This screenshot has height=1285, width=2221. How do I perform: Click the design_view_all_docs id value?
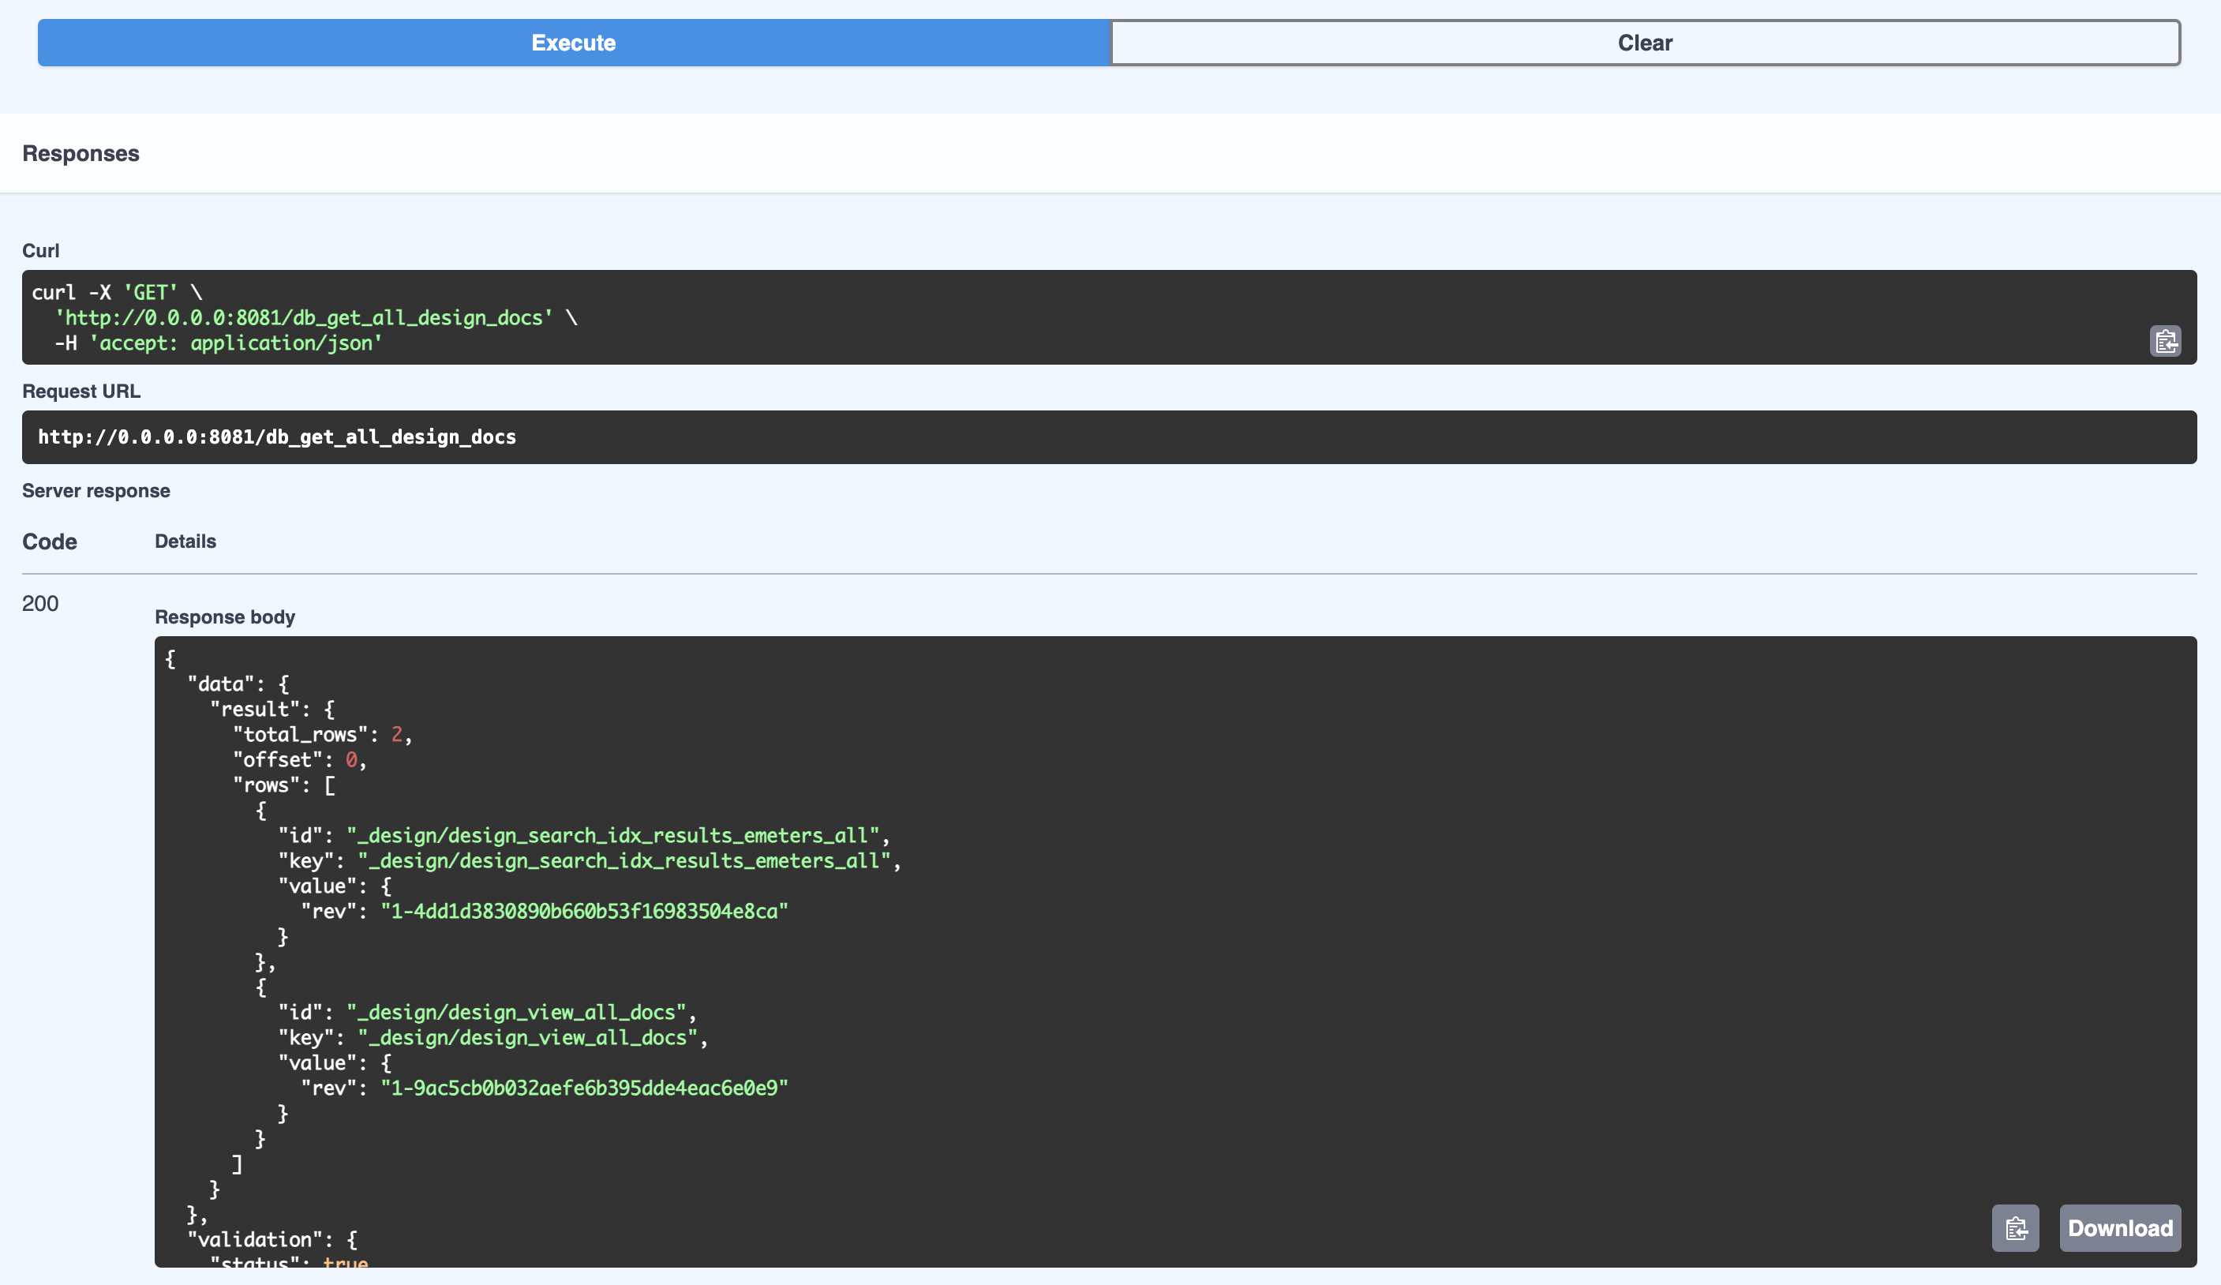coord(516,1012)
